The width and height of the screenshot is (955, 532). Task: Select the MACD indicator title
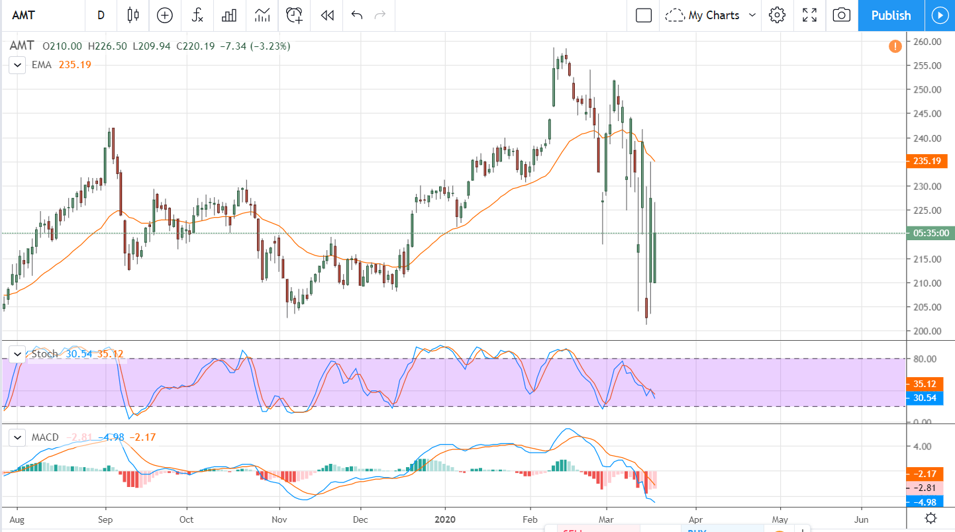pos(45,437)
